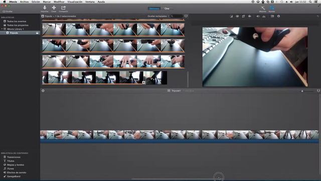Image resolution: width=321 pixels, height=181 pixels.
Task: Click the Crear plus icon
Action: (x=54, y=8)
